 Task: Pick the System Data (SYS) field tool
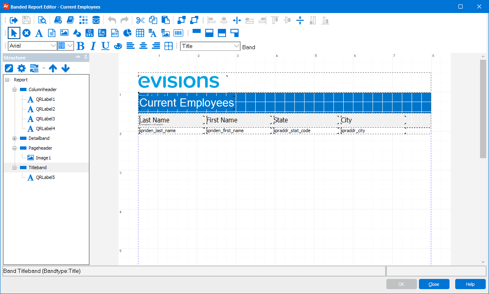coord(89,33)
